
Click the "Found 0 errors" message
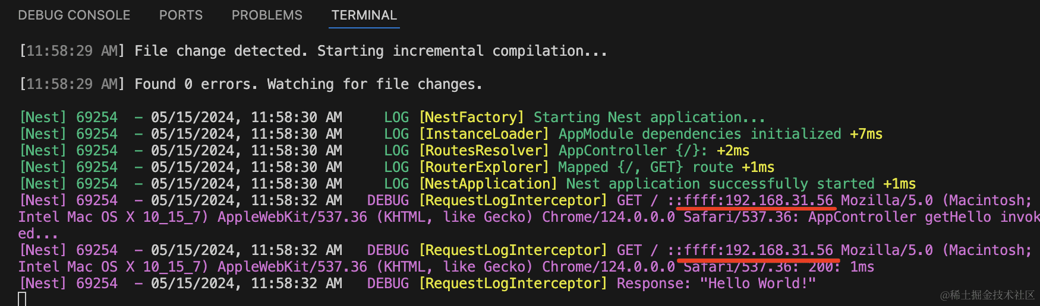tap(308, 84)
